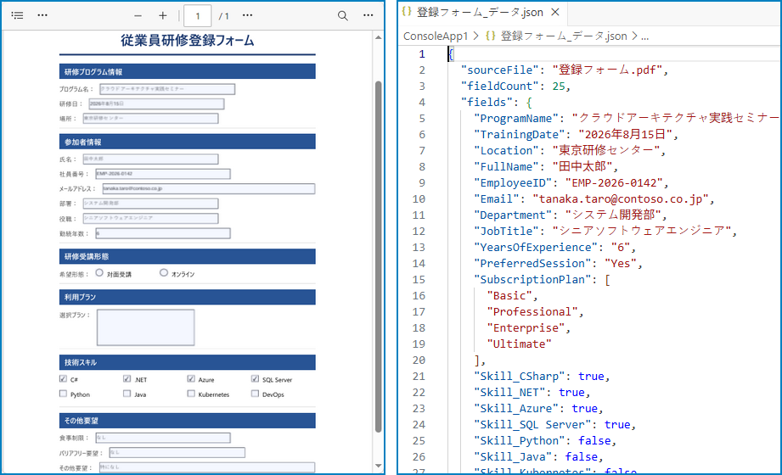Image resolution: width=782 pixels, height=475 pixels.
Task: Check the Kubernetes skill checkbox
Action: tap(191, 394)
